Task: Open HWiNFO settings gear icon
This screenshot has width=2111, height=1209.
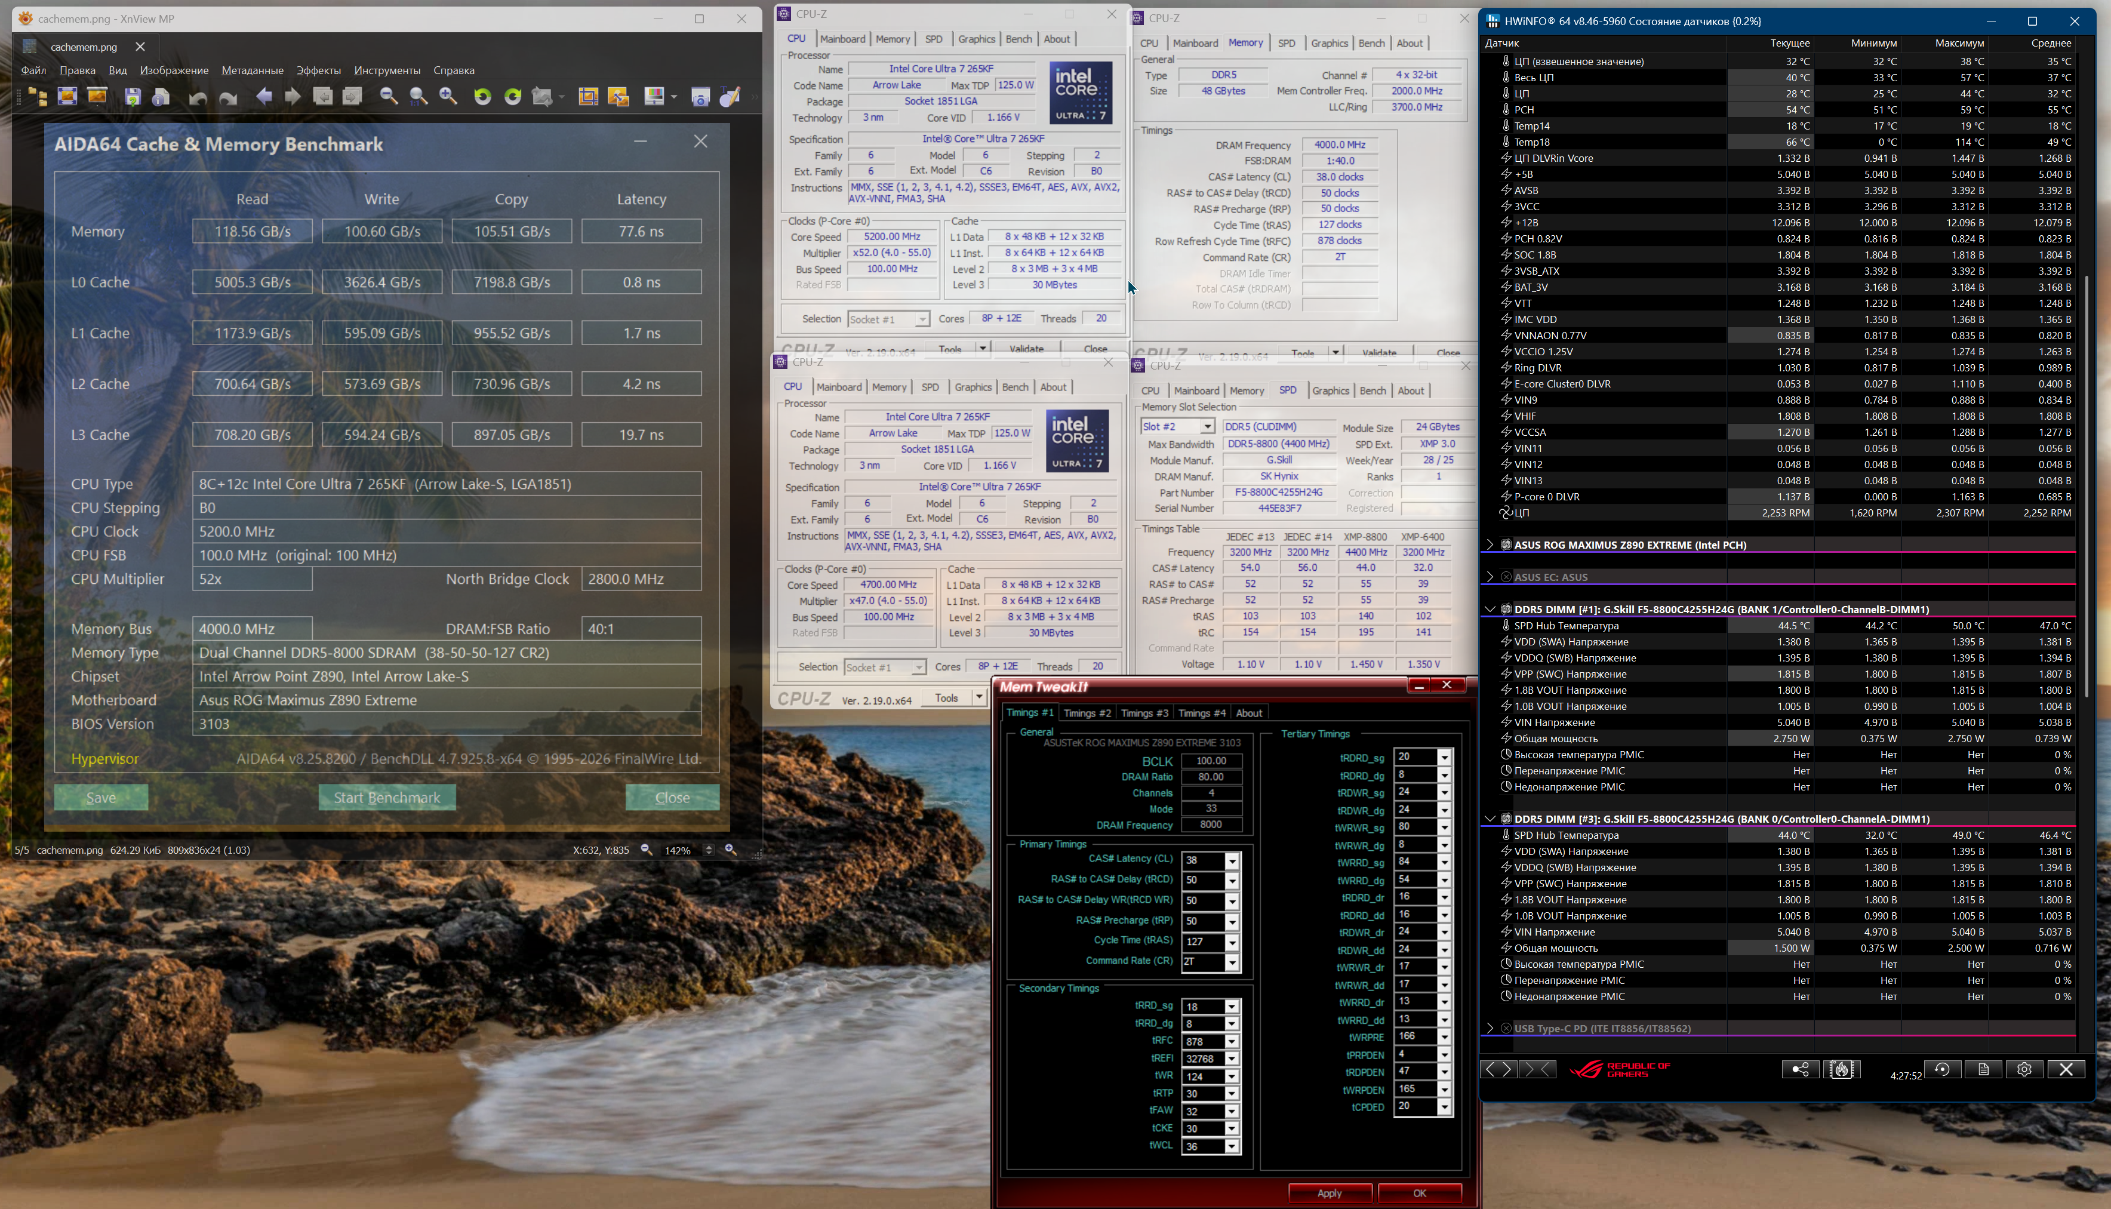Action: pos(2024,1069)
